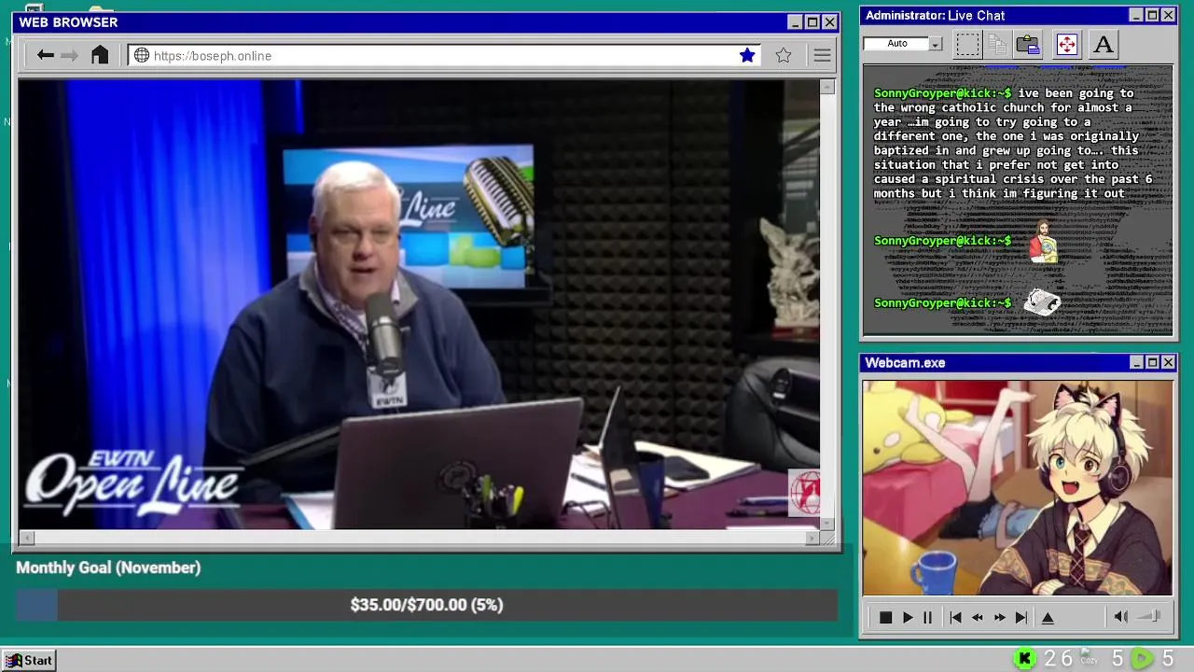The width and height of the screenshot is (1194, 672).
Task: Click the paste clipboard icon in Live Chat
Action: pyautogui.click(x=1028, y=44)
